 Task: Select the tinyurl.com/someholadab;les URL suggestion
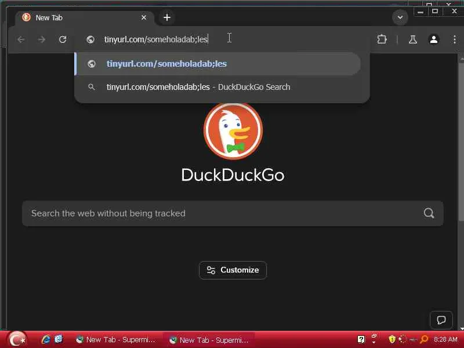pos(218,64)
